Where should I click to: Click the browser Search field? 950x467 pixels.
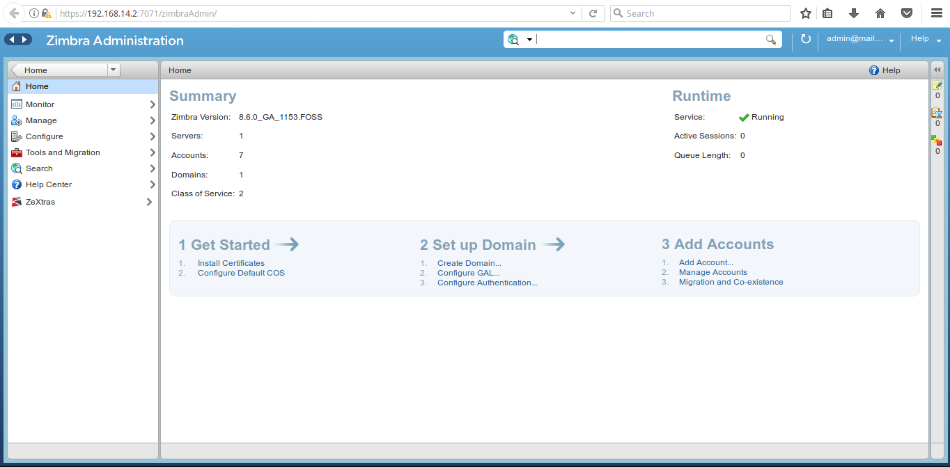click(700, 13)
